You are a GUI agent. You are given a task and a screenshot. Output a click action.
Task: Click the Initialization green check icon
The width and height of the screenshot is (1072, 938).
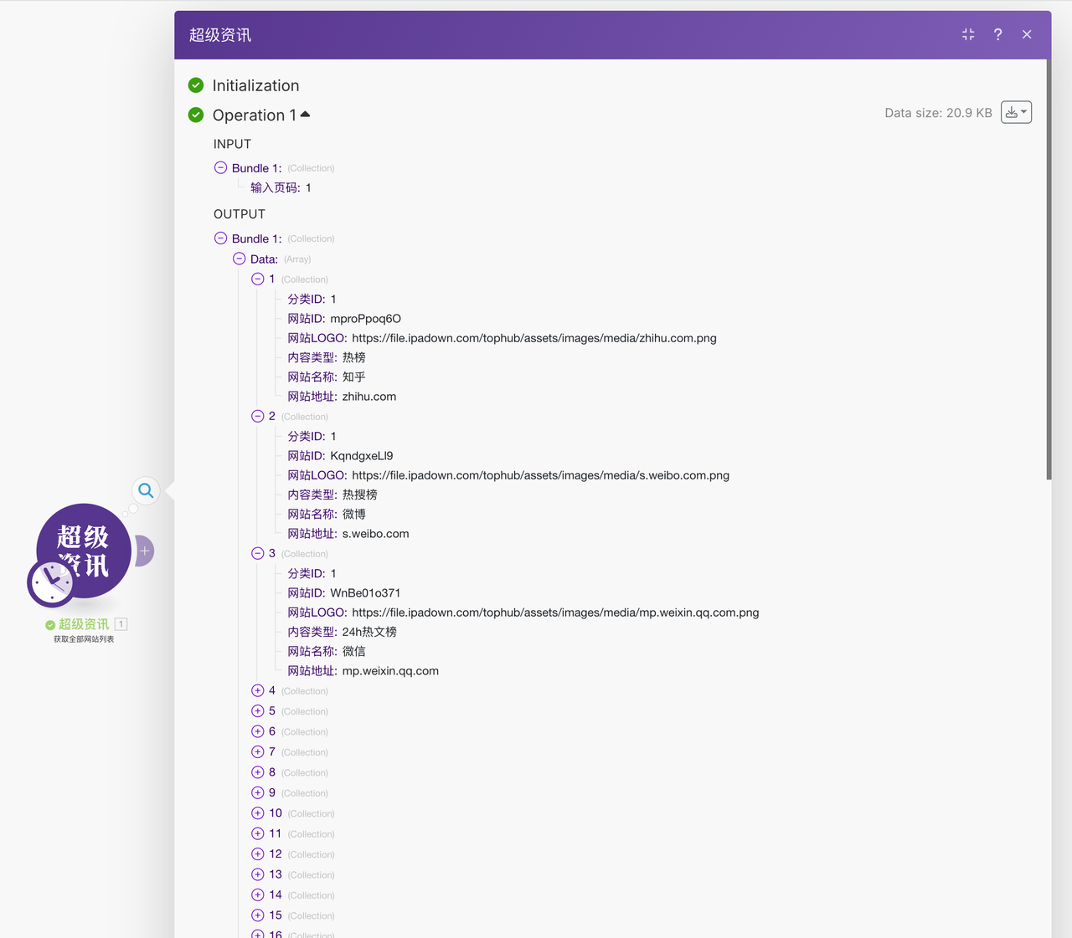pos(196,85)
